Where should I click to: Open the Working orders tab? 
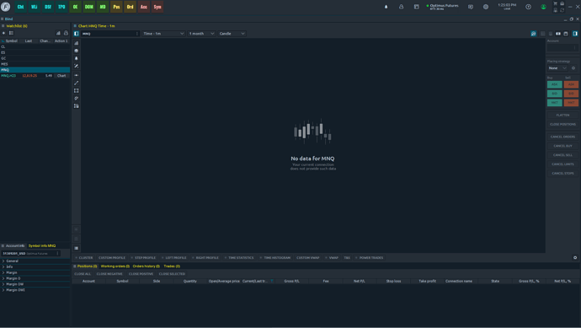115,266
